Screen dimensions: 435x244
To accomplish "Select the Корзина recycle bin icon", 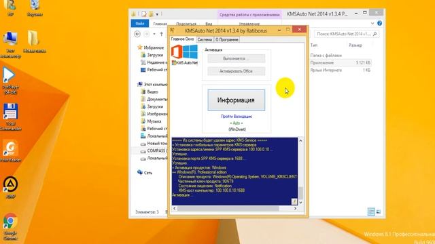I will pos(35,8).
